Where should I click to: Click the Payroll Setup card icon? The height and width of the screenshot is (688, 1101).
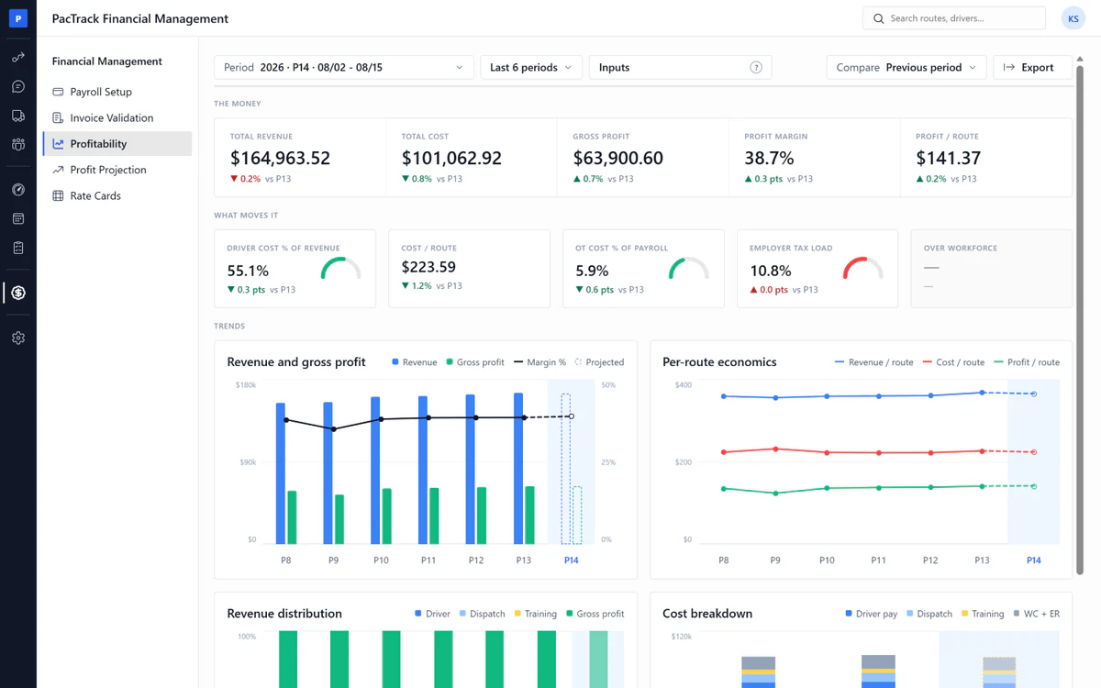pos(58,92)
